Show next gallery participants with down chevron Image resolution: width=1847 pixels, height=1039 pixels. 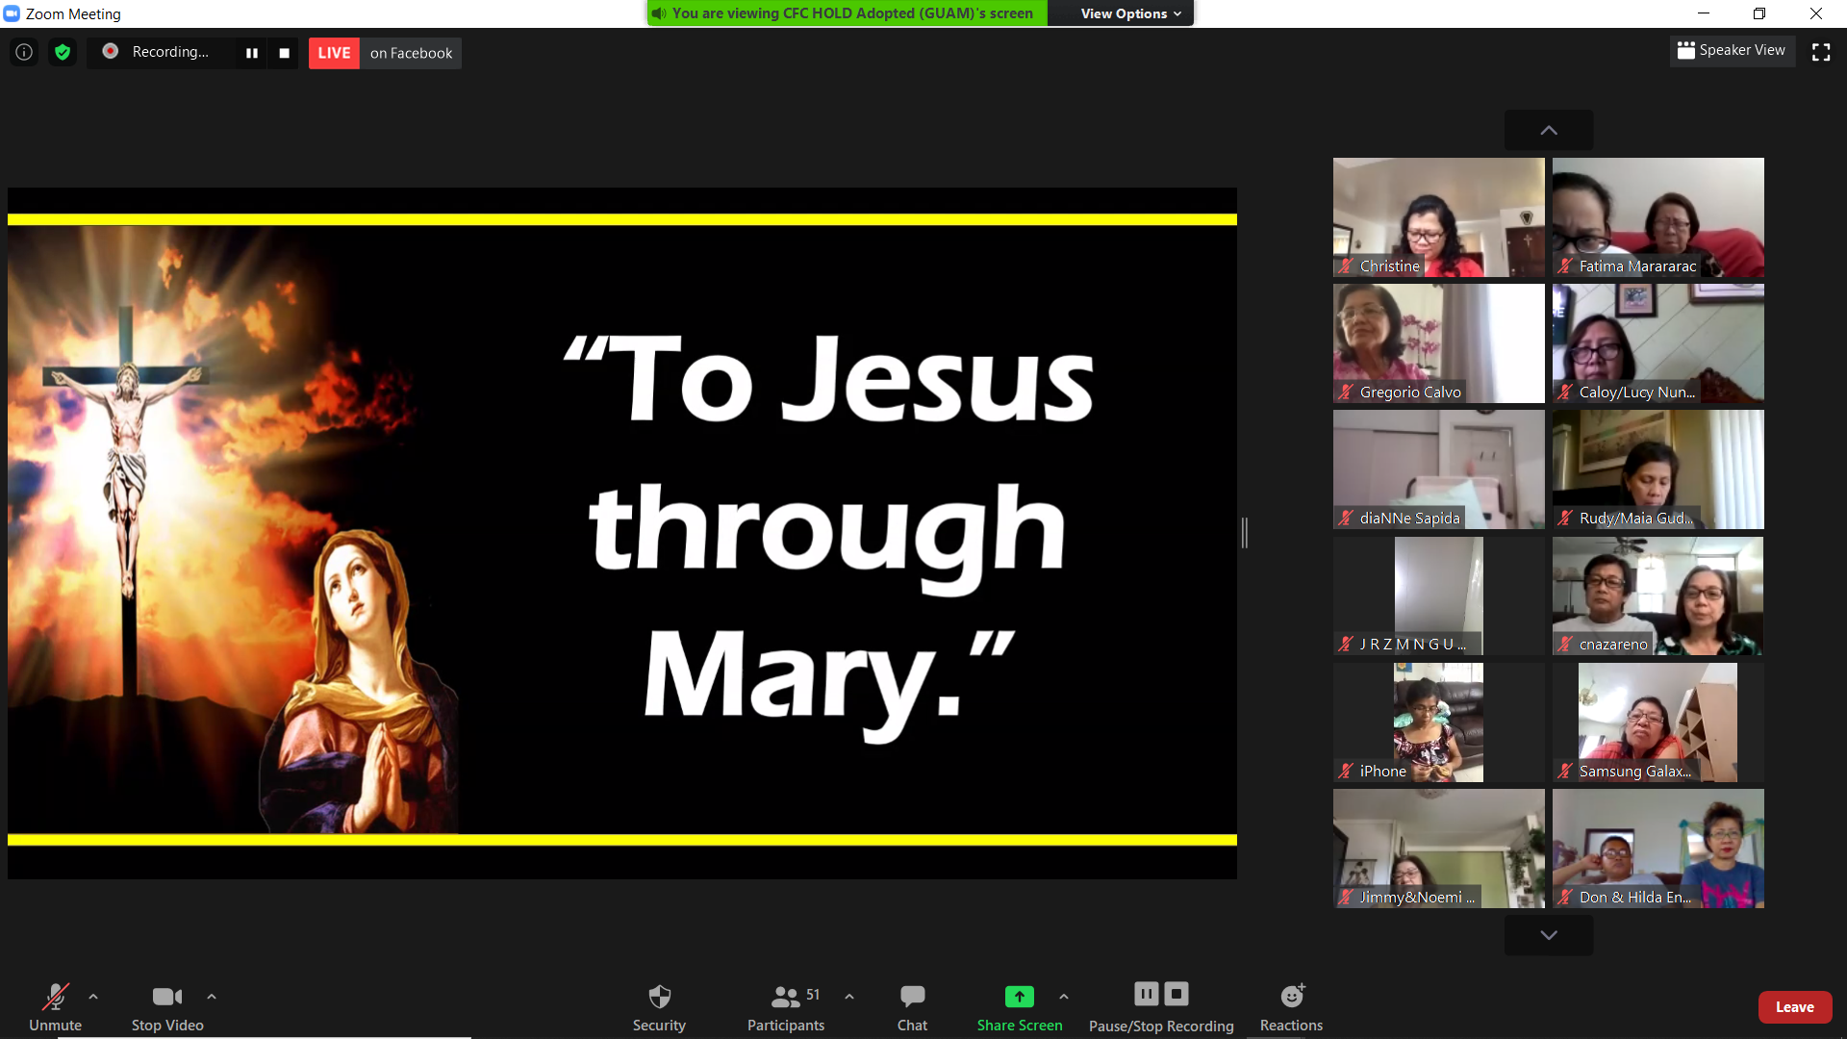(1549, 935)
